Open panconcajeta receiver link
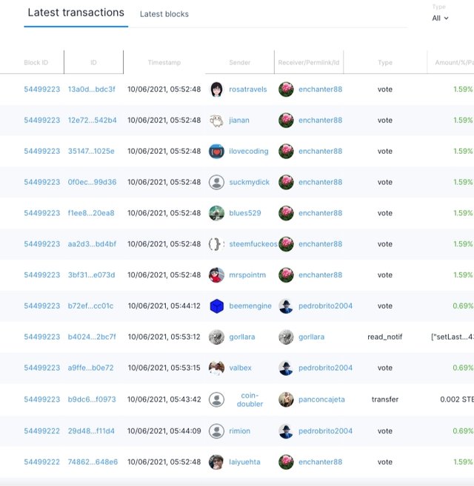Image resolution: width=474 pixels, height=486 pixels. [x=321, y=399]
